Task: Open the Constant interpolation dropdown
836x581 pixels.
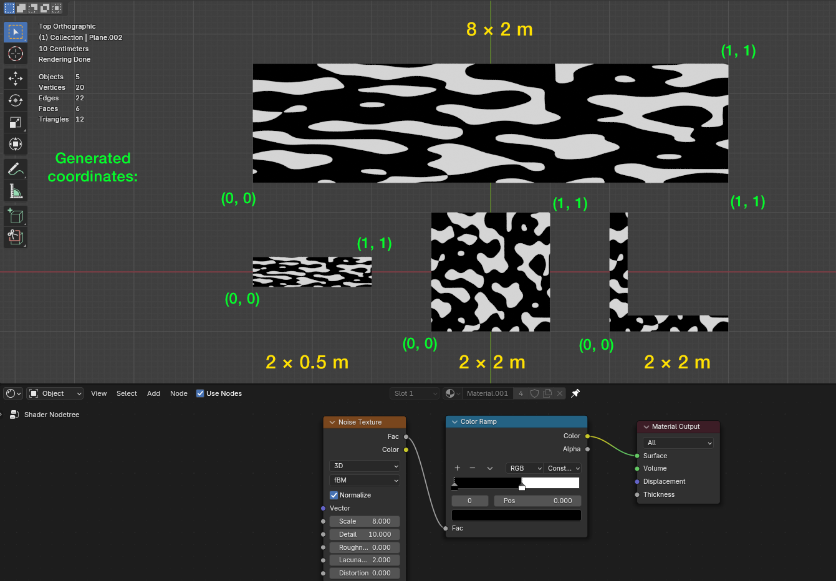Action: click(563, 468)
